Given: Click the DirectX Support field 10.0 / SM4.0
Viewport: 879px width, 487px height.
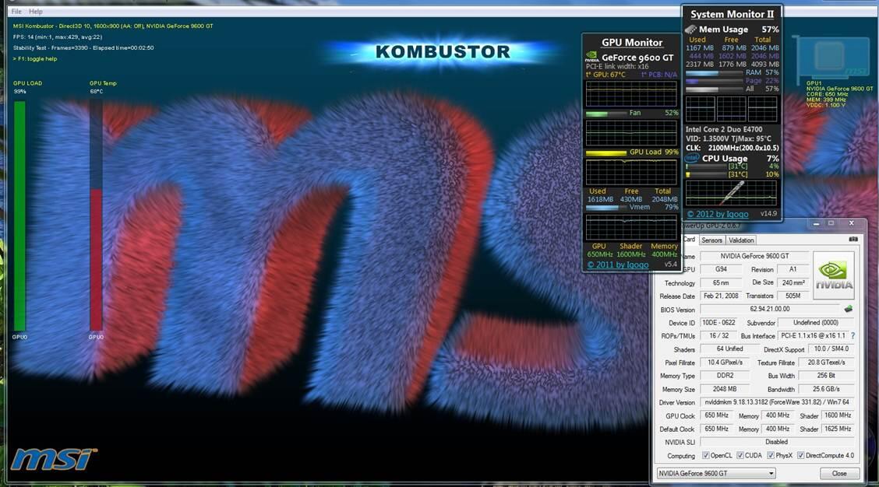Looking at the screenshot, I should coord(831,349).
